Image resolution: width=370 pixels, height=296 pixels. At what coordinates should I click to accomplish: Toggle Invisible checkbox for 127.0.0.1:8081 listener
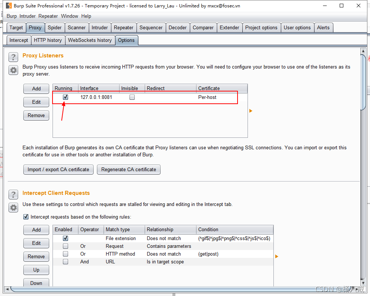[x=132, y=97]
